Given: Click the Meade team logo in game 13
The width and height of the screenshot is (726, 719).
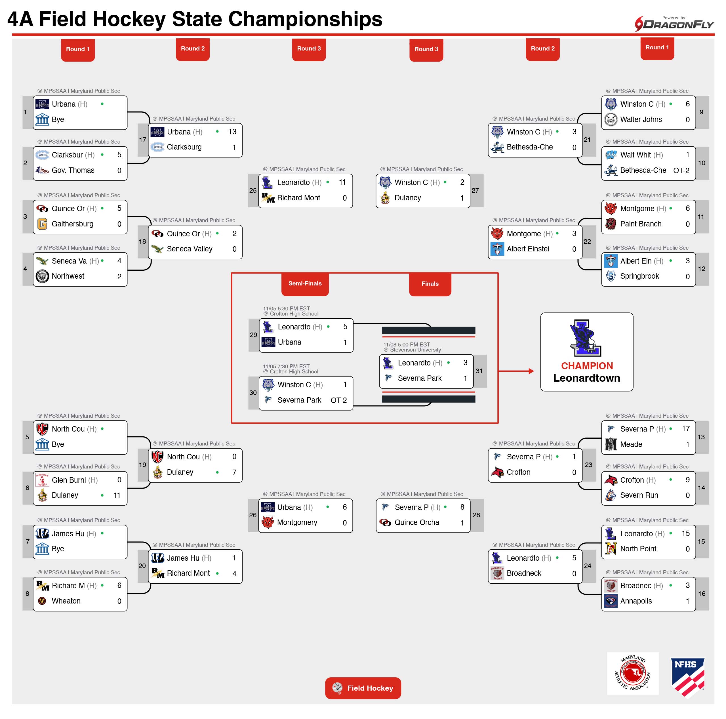Looking at the screenshot, I should 611,444.
